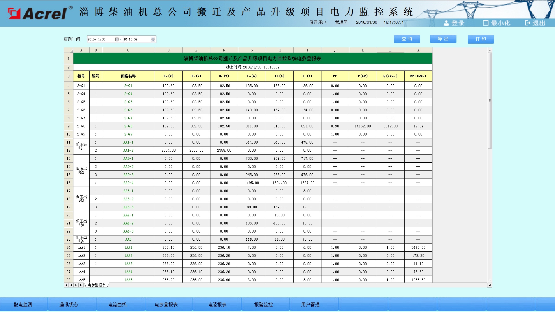Open the 配电监测 bottom menu item
Viewport: 555px width, 312px height.
(23, 304)
